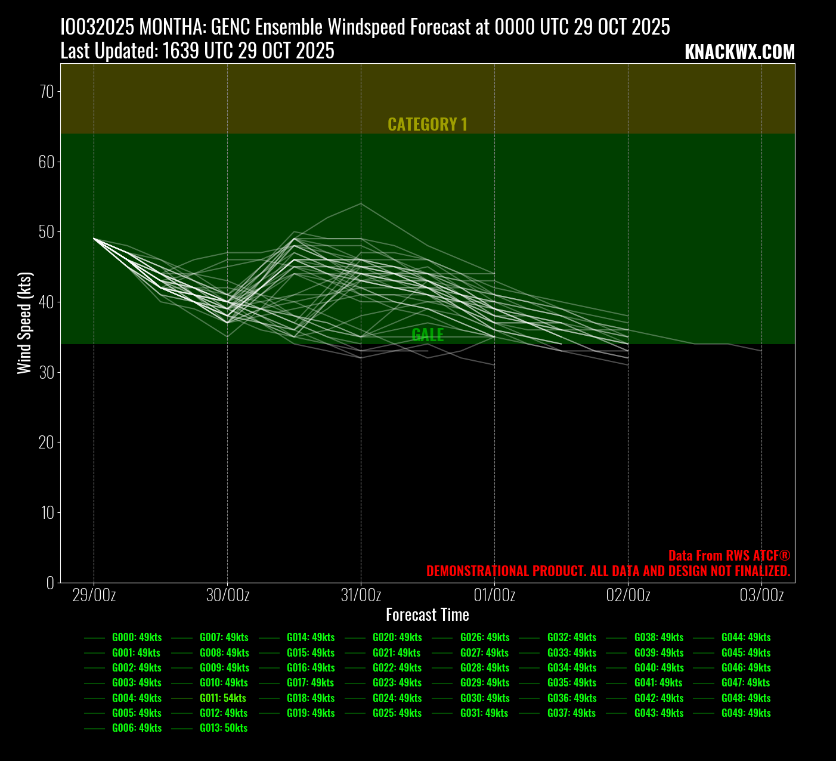This screenshot has height=761, width=836.
Task: Click the 01/00z time axis tick
Action: (494, 595)
